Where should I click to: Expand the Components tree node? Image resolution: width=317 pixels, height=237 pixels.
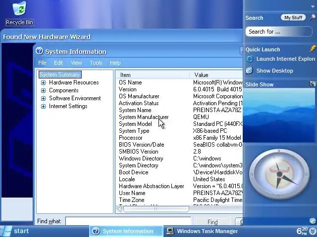coord(43,90)
